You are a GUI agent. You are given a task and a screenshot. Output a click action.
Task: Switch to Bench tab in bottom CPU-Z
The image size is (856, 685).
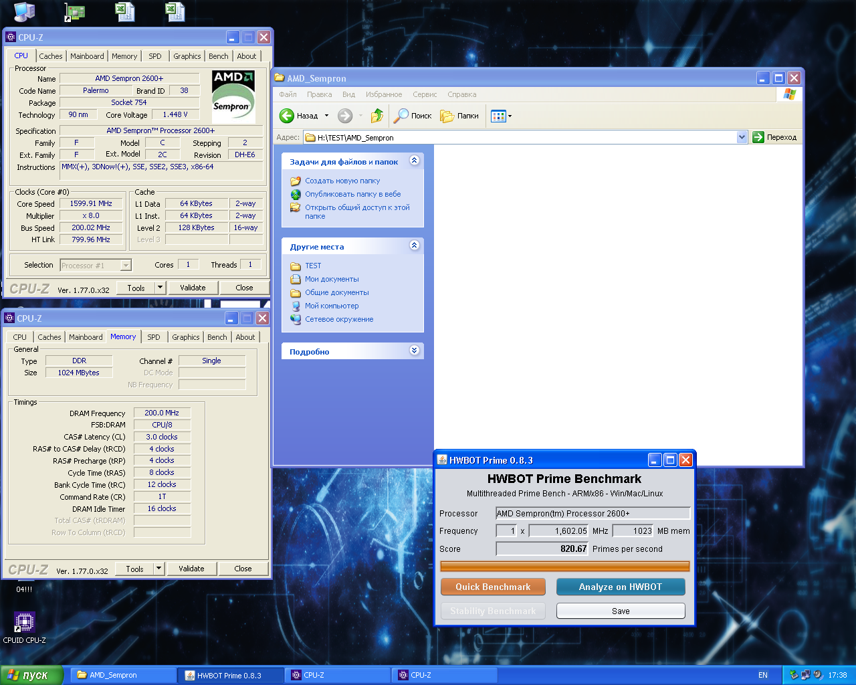click(217, 337)
